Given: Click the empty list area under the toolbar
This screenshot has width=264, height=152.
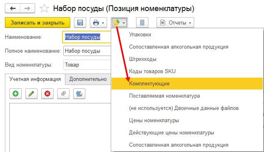Looking at the screenshot, I should pyautogui.click(x=60, y=127).
